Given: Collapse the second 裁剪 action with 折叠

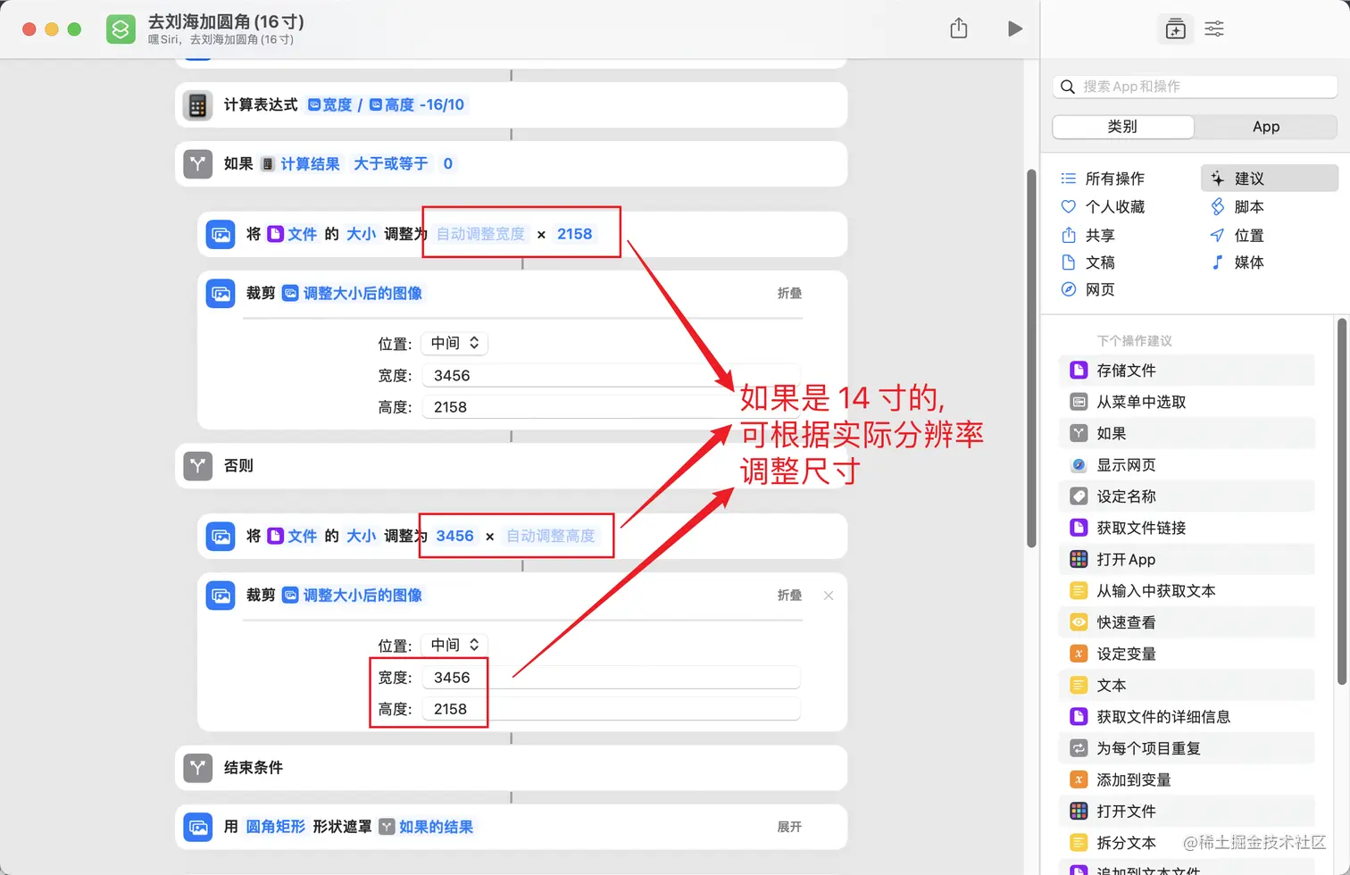Looking at the screenshot, I should 789,595.
